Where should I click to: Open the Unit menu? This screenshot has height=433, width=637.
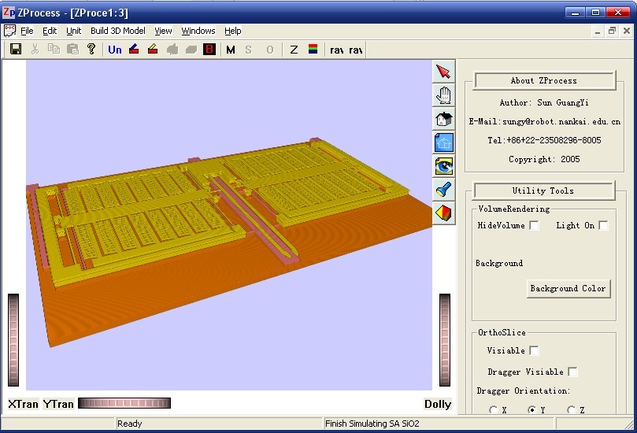(73, 31)
